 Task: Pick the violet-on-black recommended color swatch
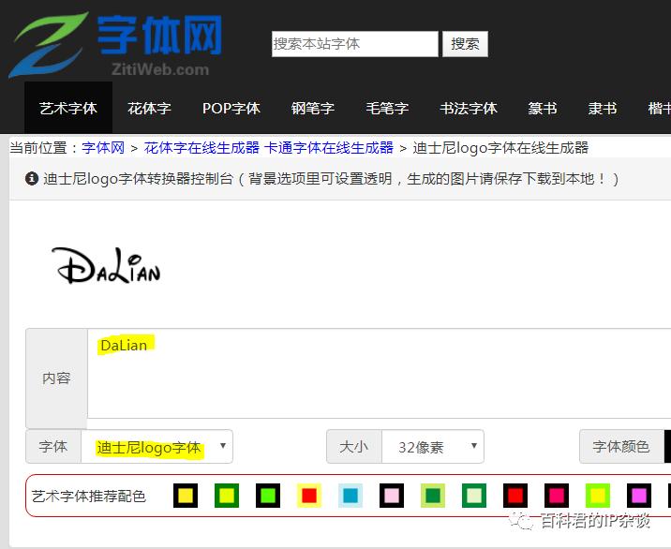pyautogui.click(x=639, y=496)
